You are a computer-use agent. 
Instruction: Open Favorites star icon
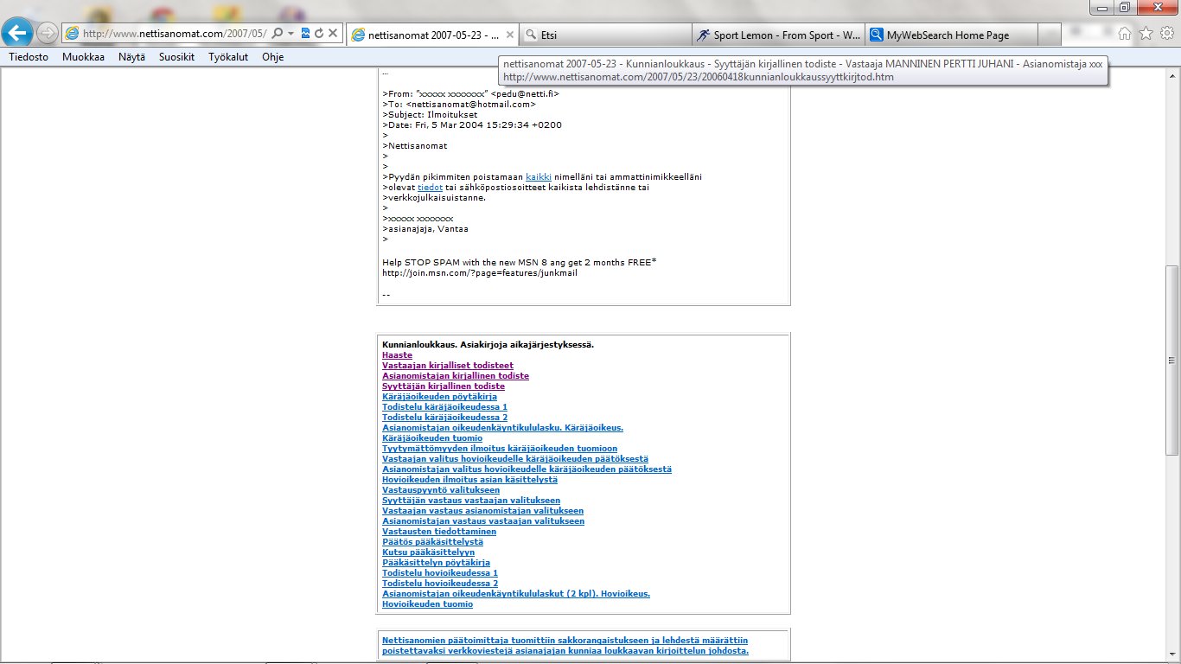pyautogui.click(x=1146, y=33)
